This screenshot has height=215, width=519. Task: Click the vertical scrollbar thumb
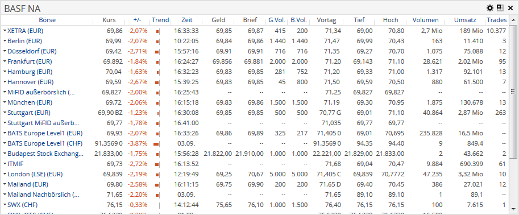[513, 92]
